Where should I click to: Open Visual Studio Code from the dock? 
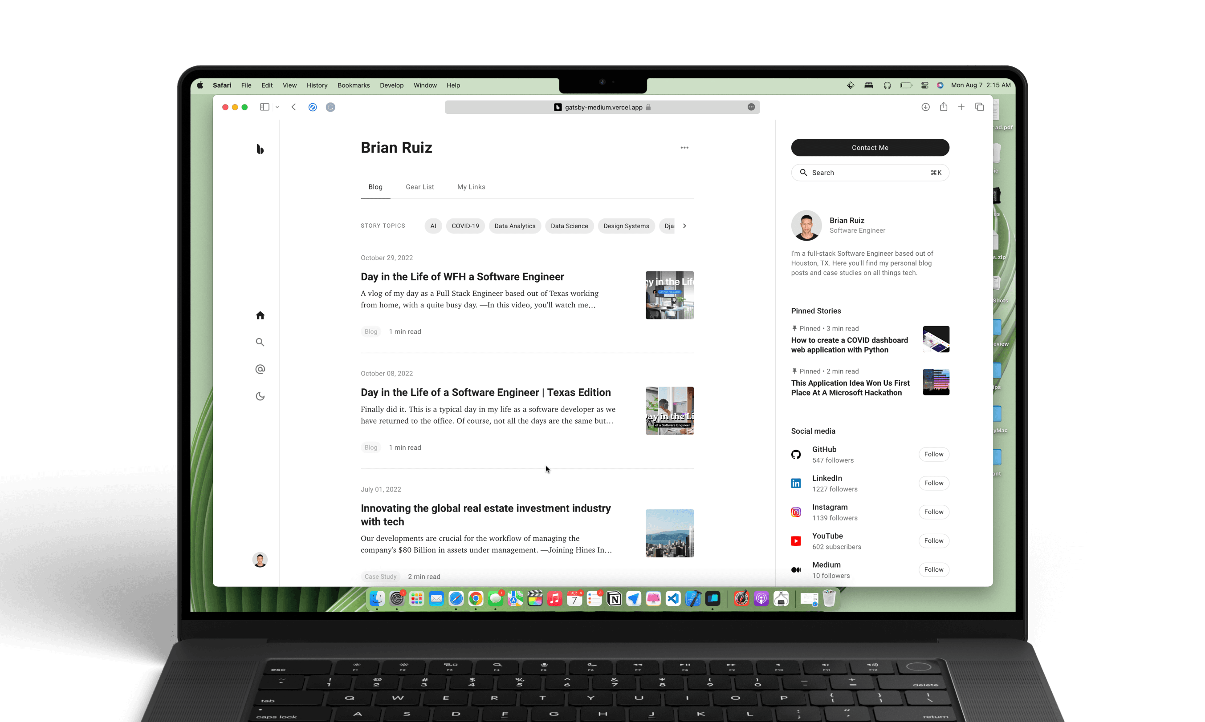pos(673,598)
